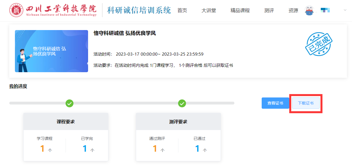Click the 课程要求 card header
This screenshot has height=166, width=352.
[66, 122]
